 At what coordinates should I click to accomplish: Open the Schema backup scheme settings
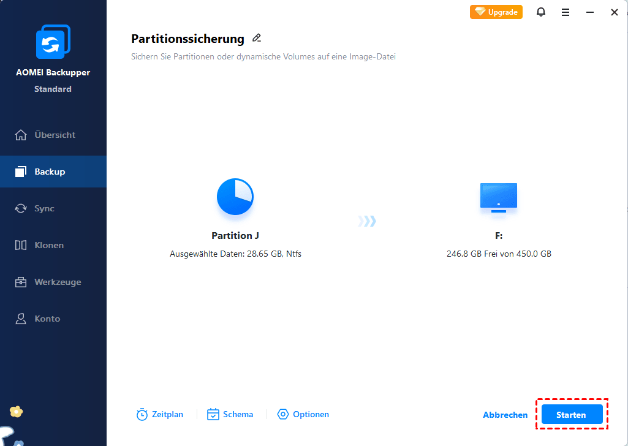point(230,414)
